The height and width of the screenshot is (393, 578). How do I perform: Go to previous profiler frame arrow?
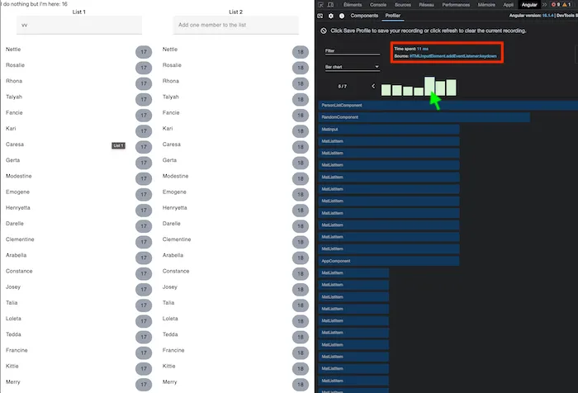[x=373, y=86]
